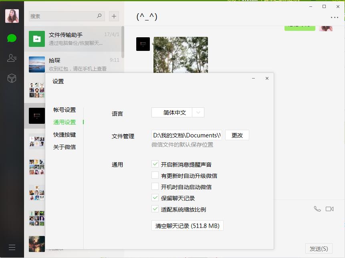
Task: Open the hamburger menu at sidebar bottom
Action: tap(12, 247)
